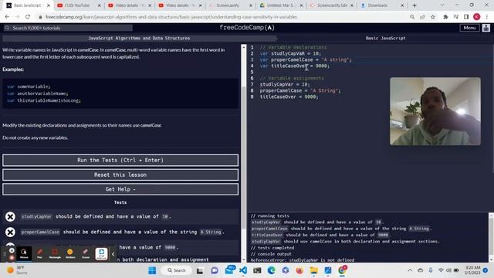This screenshot has width=494, height=278.
Task: Open Task View on the taskbar
Action: (x=200, y=270)
